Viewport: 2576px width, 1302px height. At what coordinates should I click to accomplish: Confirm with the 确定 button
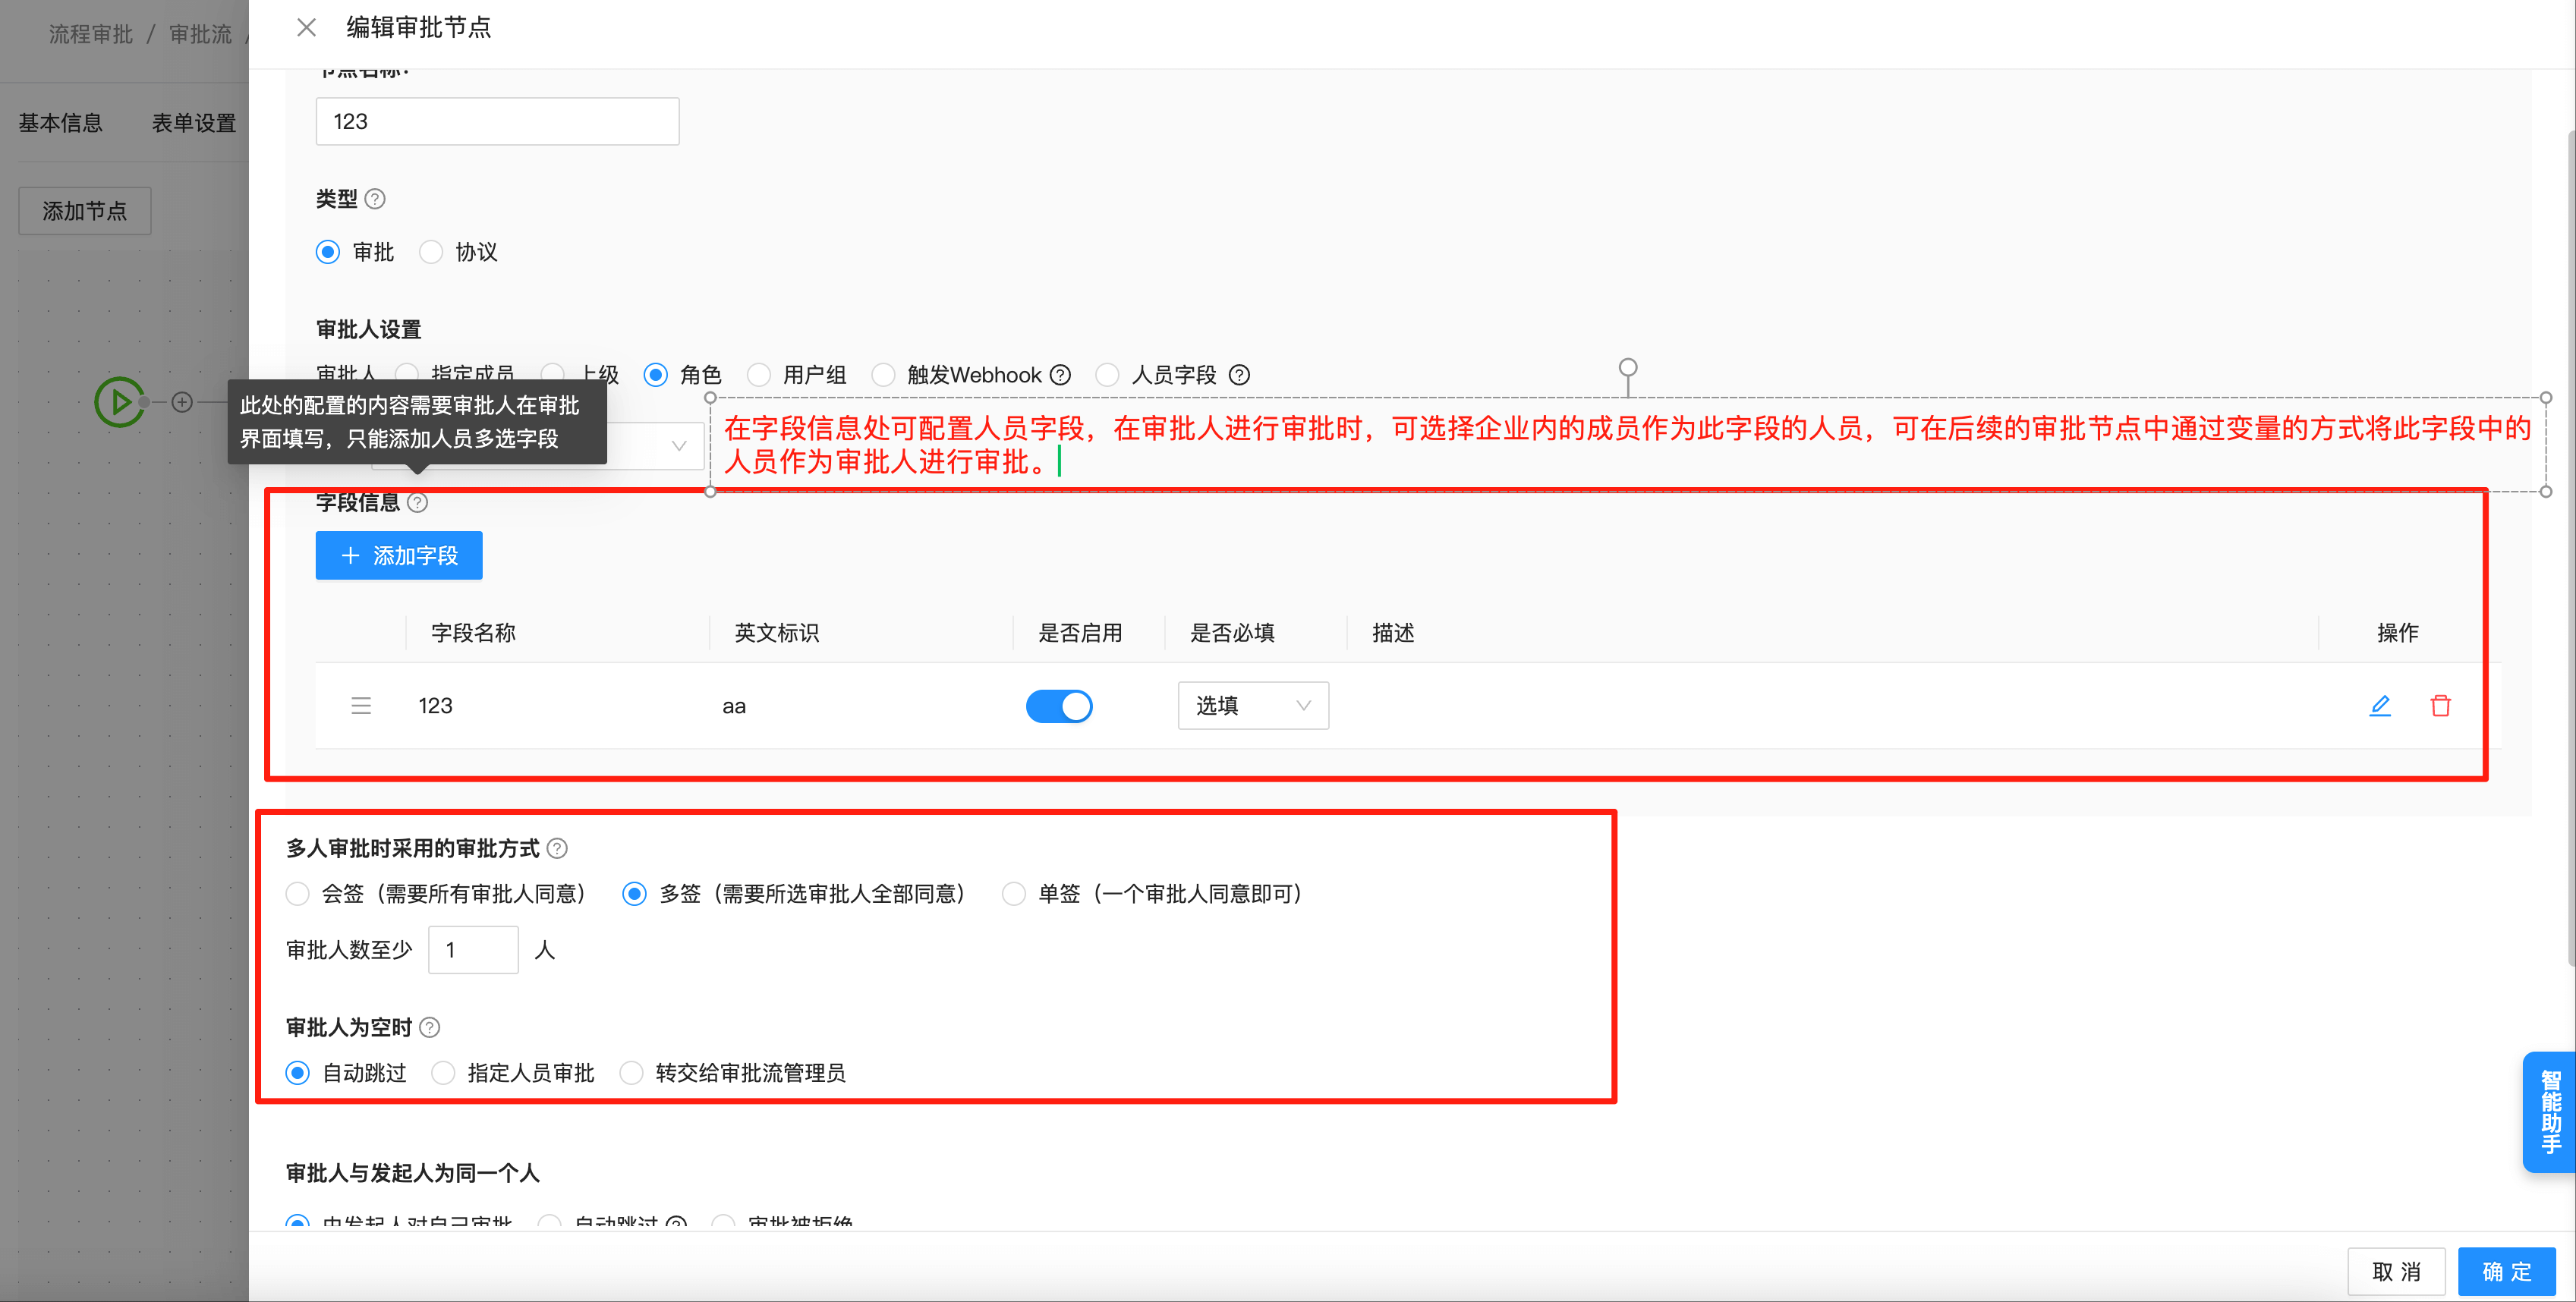[2506, 1271]
